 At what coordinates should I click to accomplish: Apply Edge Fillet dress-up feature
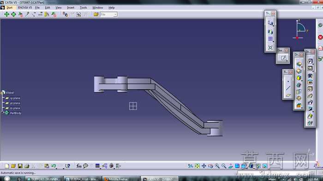[x=299, y=64]
